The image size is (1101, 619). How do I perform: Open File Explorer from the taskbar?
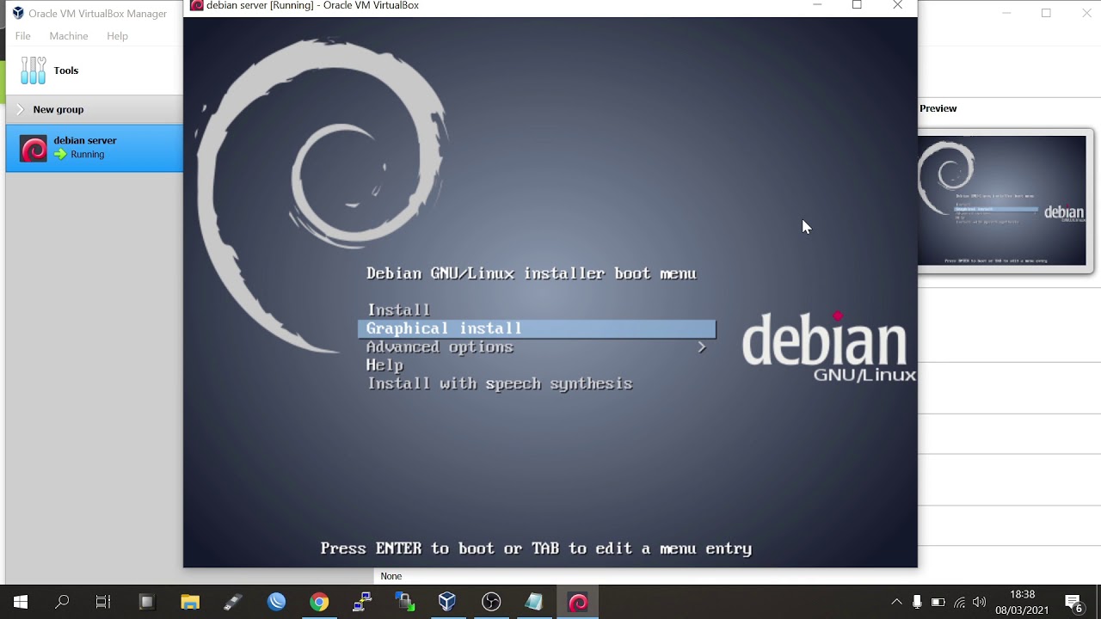pos(190,602)
